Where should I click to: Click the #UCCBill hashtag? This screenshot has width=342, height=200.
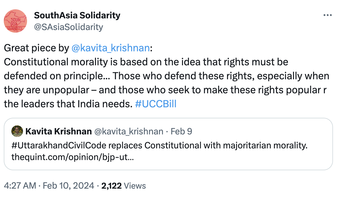pyautogui.click(x=156, y=104)
